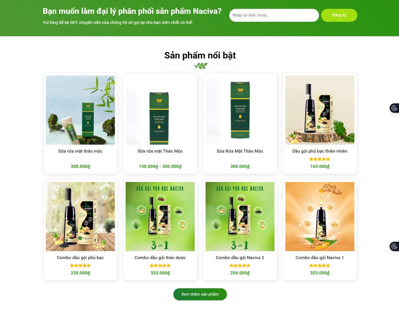
Task: Focus the phone number input field
Action: coord(274,15)
